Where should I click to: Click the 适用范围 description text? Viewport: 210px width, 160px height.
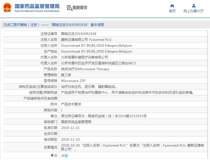[x=127, y=93]
